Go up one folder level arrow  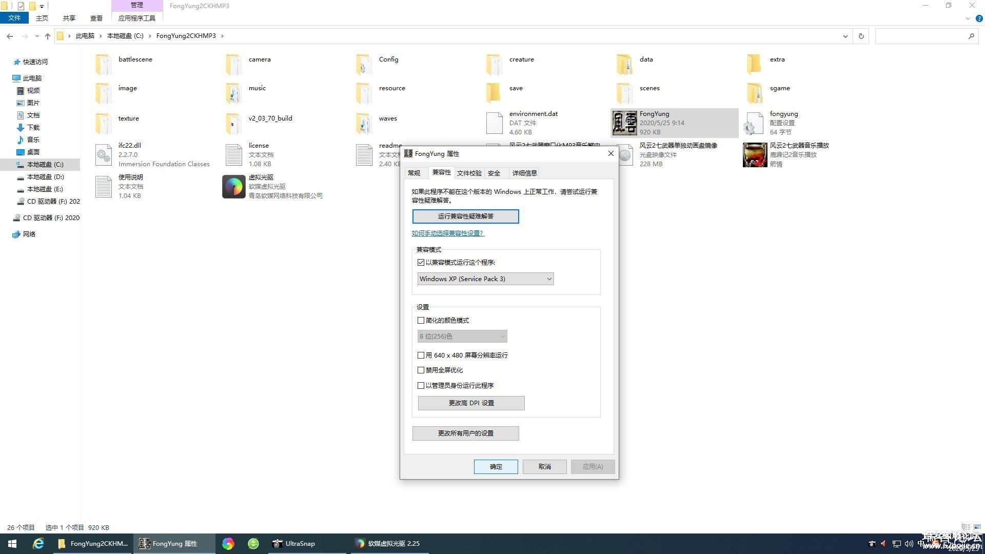(48, 36)
